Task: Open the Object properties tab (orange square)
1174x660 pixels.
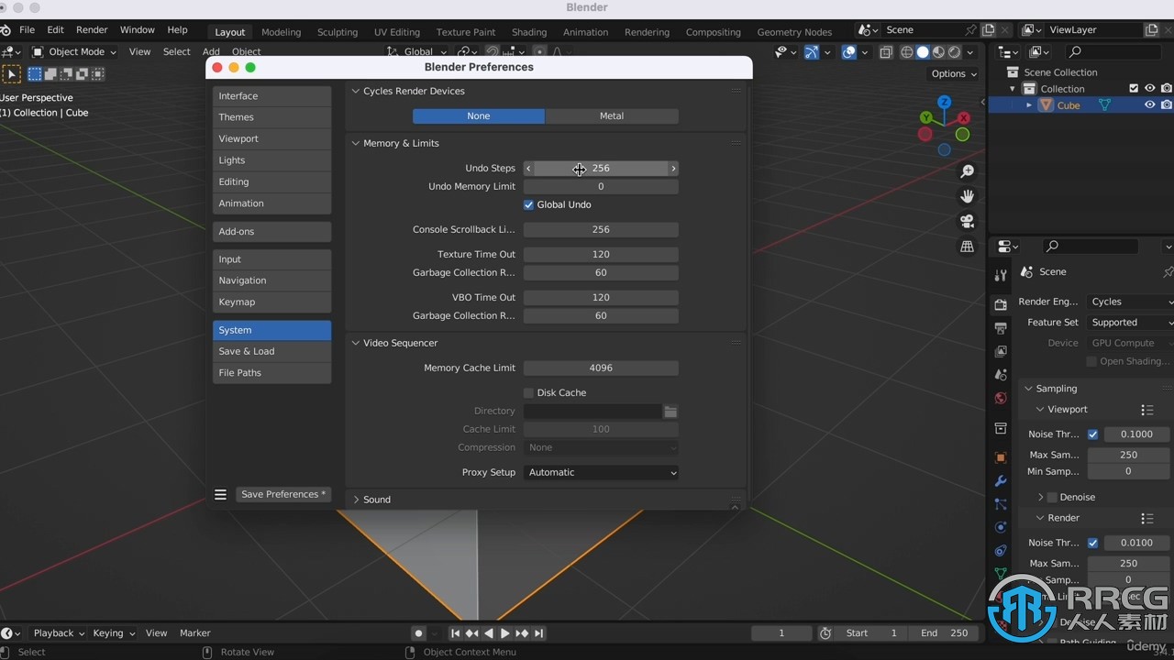Action: [x=1001, y=457]
